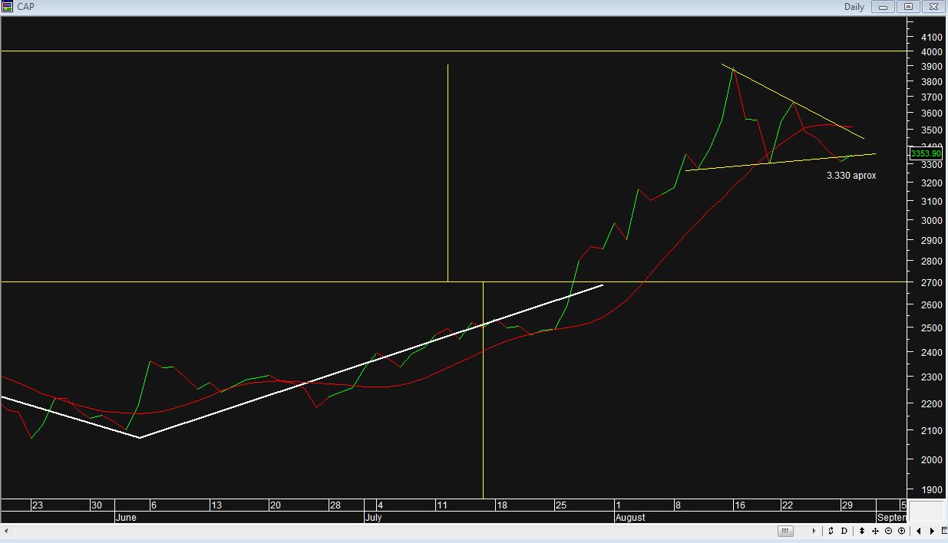This screenshot has height=543, width=948.
Task: Click the 4000 price axis label
Action: (932, 52)
